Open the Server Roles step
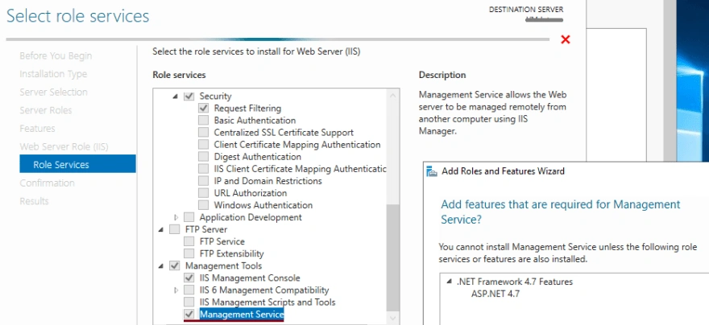Screen dimensions: 709x325 click(46, 110)
